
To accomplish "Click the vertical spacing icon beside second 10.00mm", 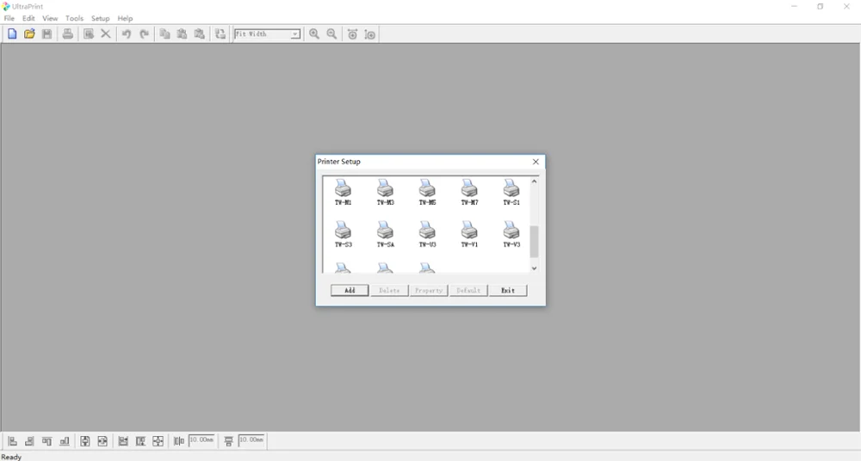I will pyautogui.click(x=228, y=440).
